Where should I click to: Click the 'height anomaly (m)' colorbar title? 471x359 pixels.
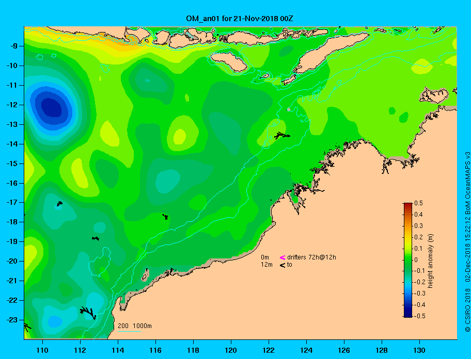[430, 261]
